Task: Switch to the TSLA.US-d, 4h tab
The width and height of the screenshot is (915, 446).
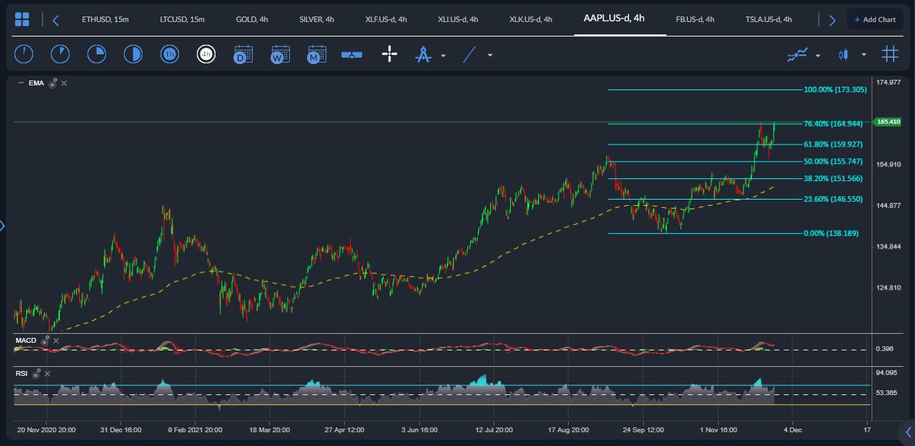Action: click(x=768, y=19)
